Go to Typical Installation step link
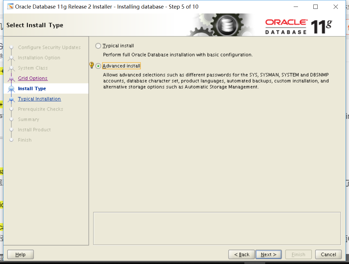 (39, 99)
